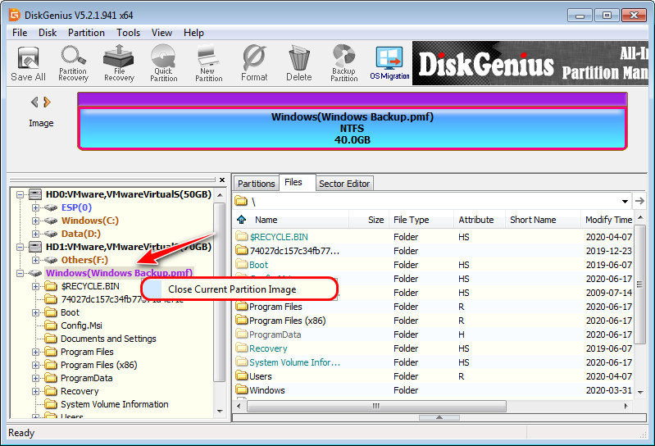Viewport: 655px width, 446px height.
Task: Select HD0:VMware,VMwareVirtualS(50GB) in the tree
Action: [x=128, y=194]
